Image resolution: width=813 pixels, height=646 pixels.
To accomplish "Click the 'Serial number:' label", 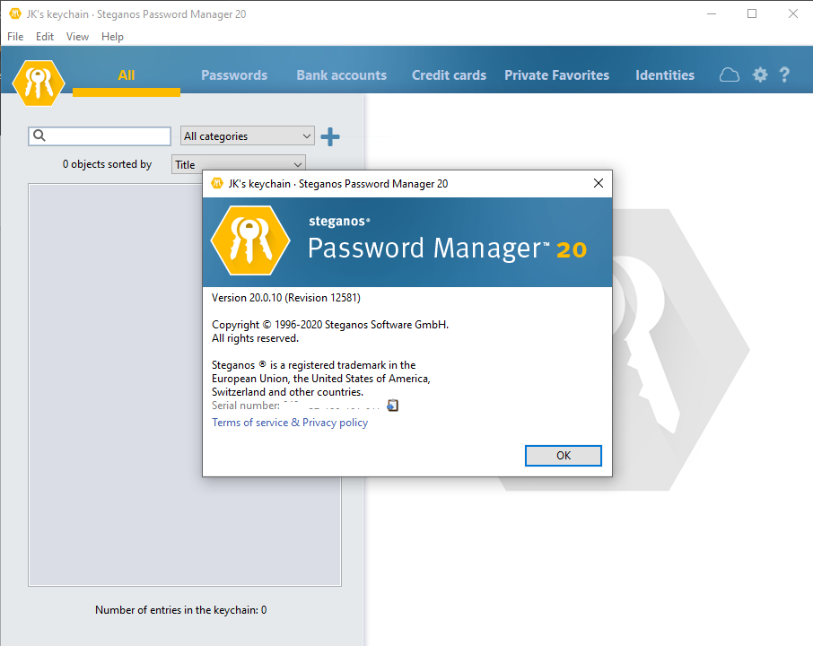I will [246, 406].
